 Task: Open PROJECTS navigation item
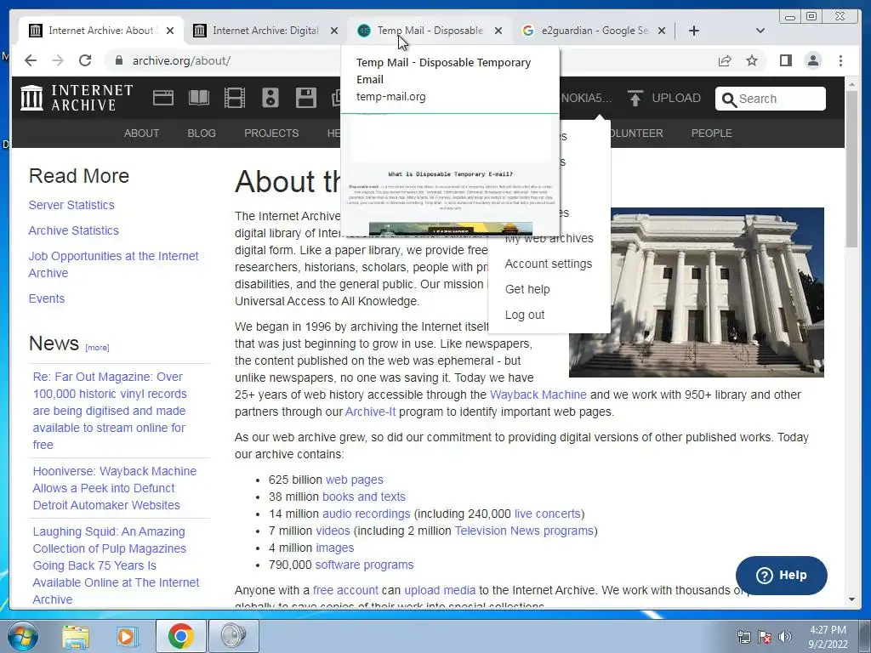point(271,133)
